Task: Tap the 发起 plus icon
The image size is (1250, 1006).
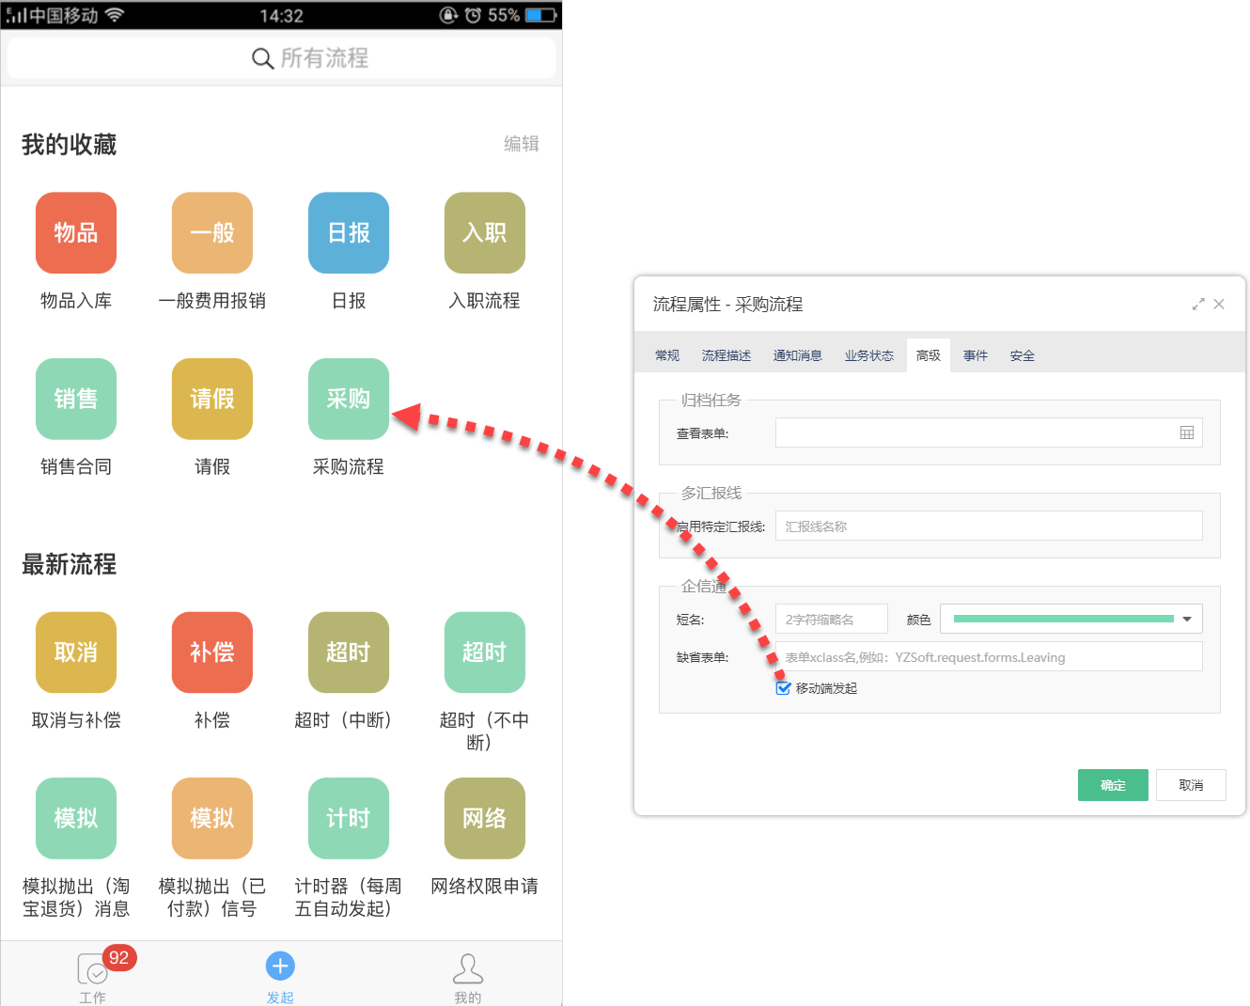Action: [280, 967]
